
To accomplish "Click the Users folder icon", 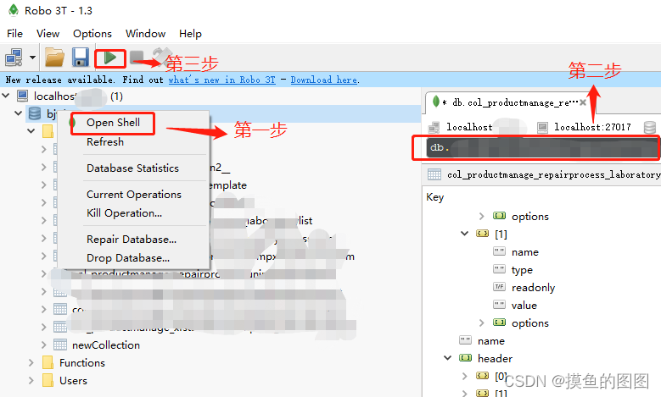I will (48, 381).
